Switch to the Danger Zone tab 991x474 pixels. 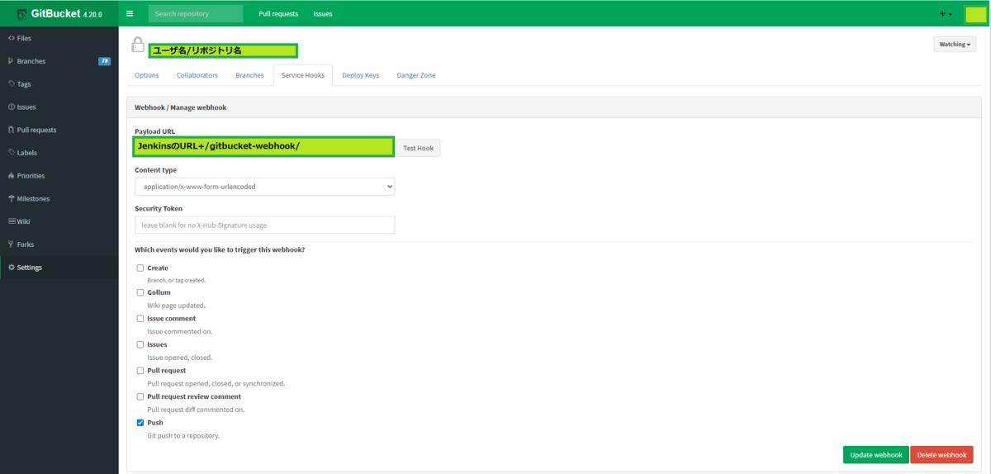416,75
